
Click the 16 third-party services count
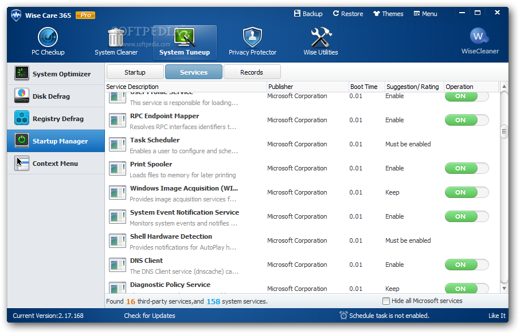(131, 301)
